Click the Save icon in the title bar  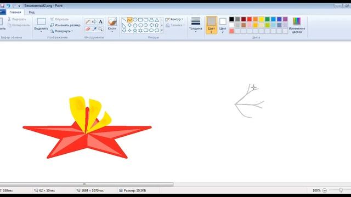pyautogui.click(x=2, y=5)
